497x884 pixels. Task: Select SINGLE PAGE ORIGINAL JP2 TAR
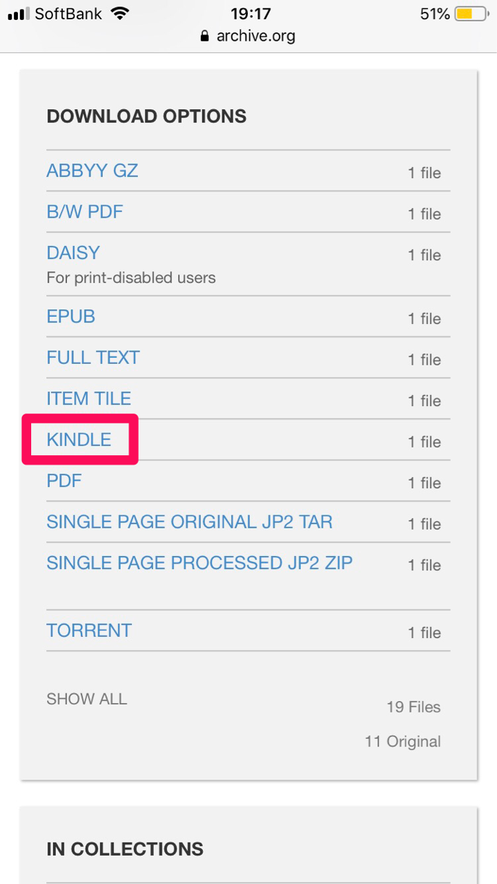(x=189, y=521)
